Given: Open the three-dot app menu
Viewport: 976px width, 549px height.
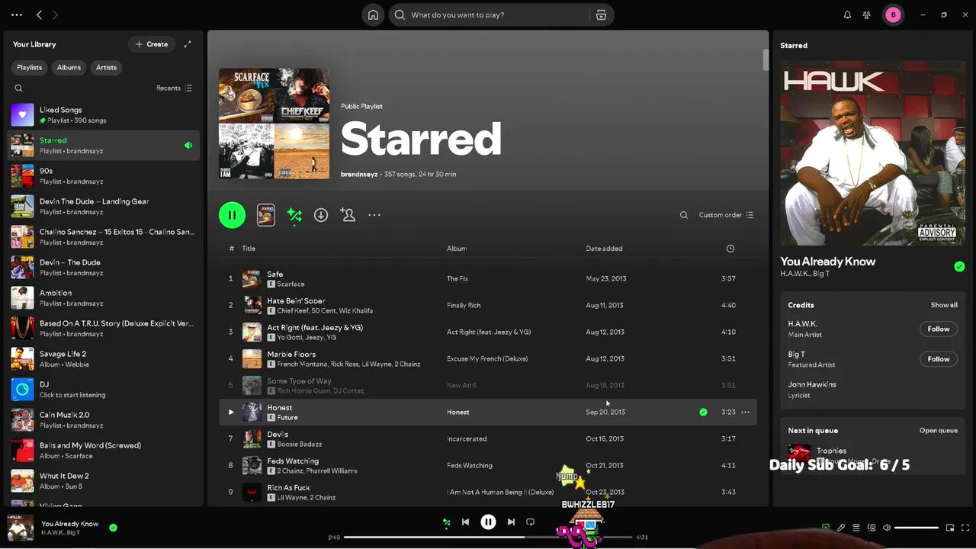Looking at the screenshot, I should pos(17,14).
